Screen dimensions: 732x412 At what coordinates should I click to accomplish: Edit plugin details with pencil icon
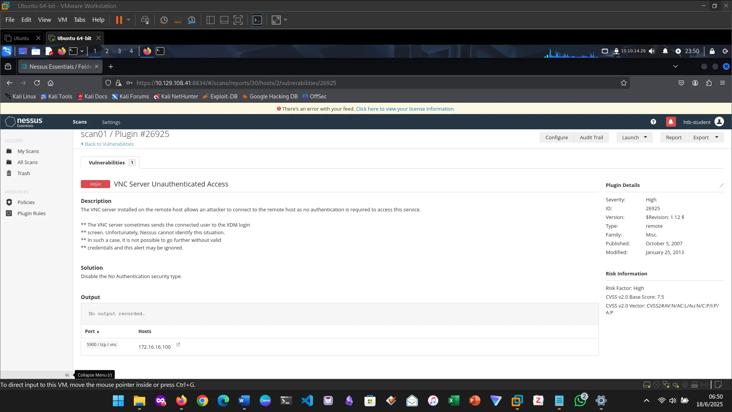click(721, 185)
